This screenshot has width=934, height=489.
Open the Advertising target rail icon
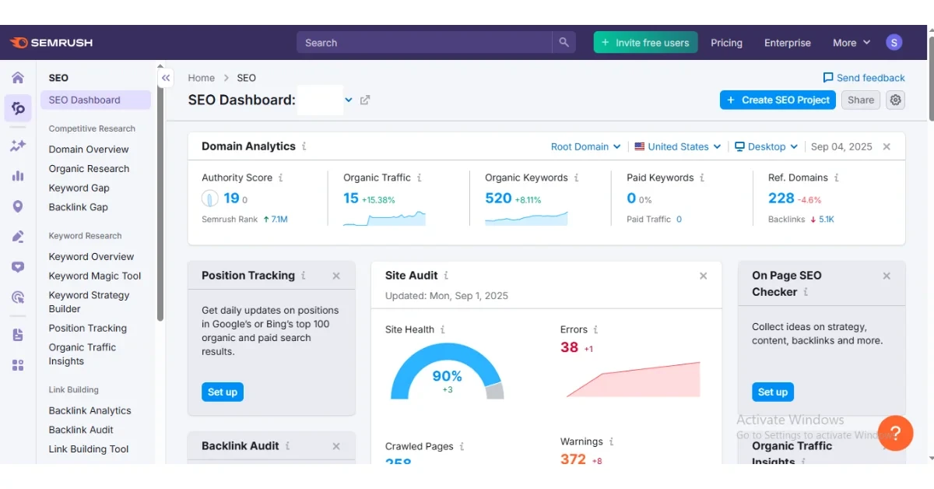18,297
